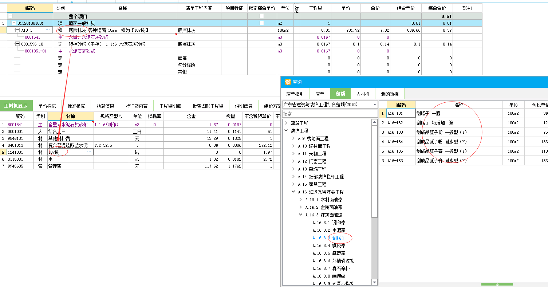
Task: Select quota row A16-185 刮成品腻子膏 一般型
Action: pyautogui.click(x=464, y=151)
